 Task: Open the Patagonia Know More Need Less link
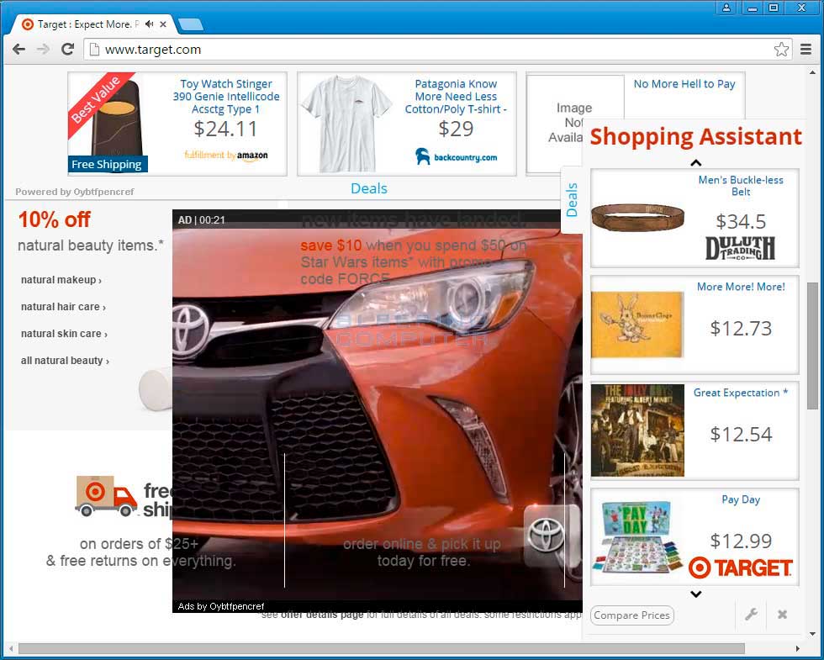(x=456, y=96)
